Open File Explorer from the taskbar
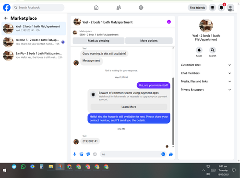This screenshot has height=178, width=240. [x=51, y=167]
